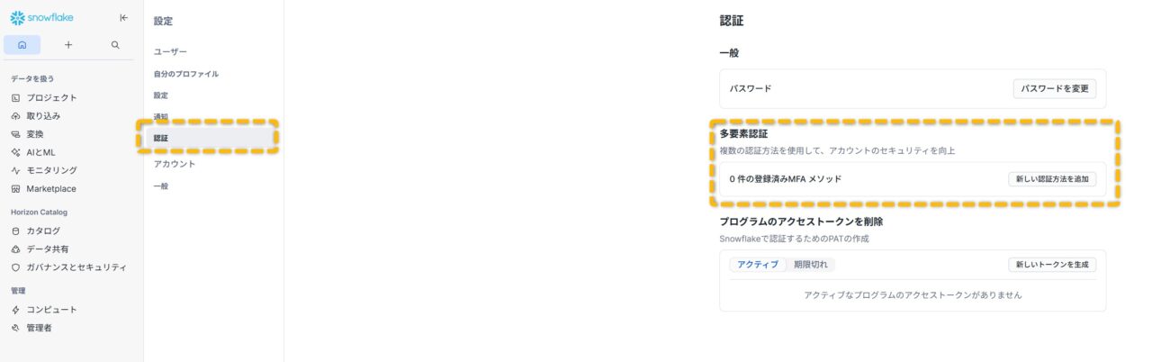Open データ共有 in the sidebar
The image size is (1152, 362).
coord(47,249)
